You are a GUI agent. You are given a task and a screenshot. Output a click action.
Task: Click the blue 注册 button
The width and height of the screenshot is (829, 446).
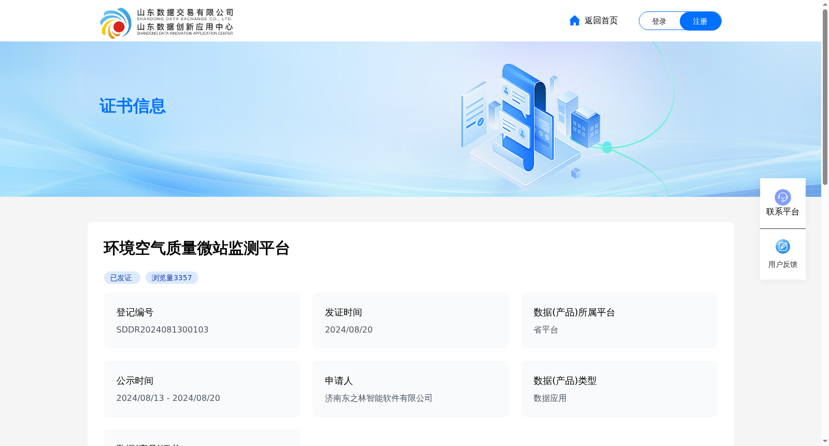[x=700, y=21]
